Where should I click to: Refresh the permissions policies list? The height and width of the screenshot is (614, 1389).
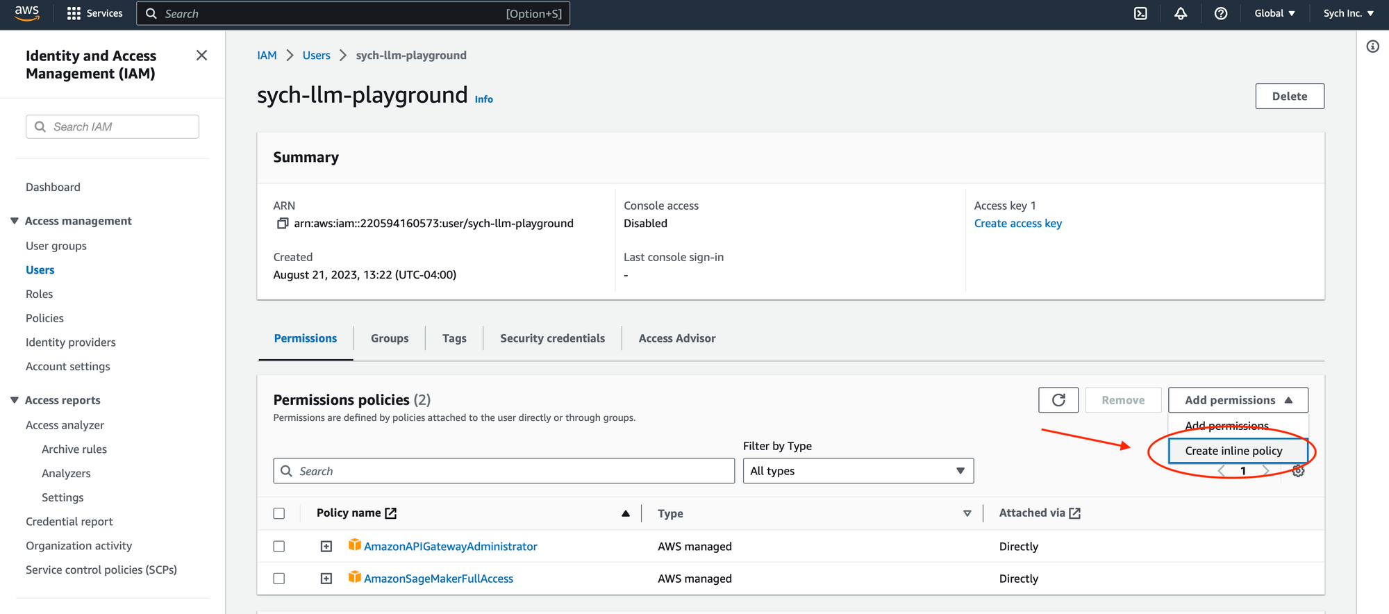pyautogui.click(x=1058, y=400)
